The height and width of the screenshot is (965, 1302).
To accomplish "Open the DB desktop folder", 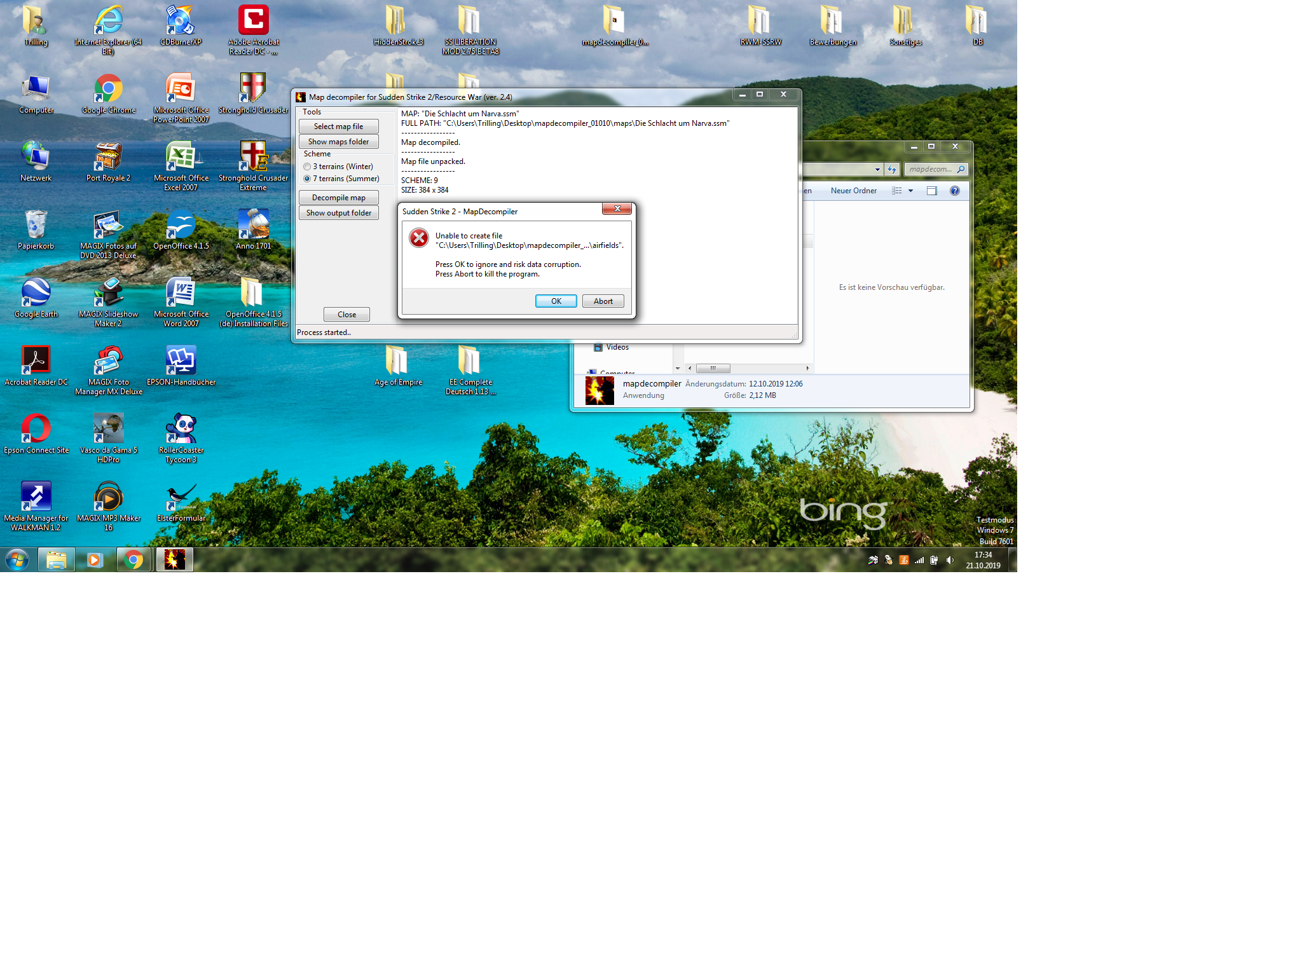I will click(978, 25).
